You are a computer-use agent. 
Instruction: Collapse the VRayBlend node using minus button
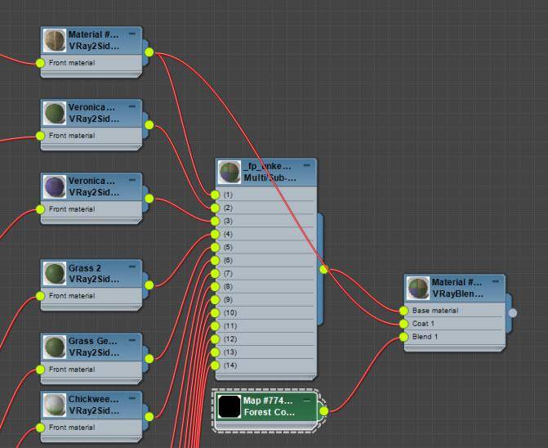497,282
